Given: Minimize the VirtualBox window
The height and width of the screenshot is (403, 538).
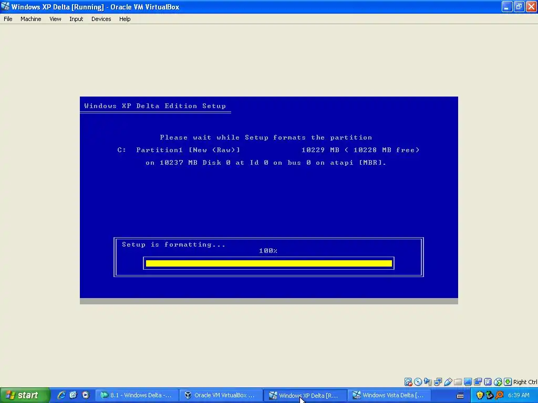Looking at the screenshot, I should (x=507, y=6).
